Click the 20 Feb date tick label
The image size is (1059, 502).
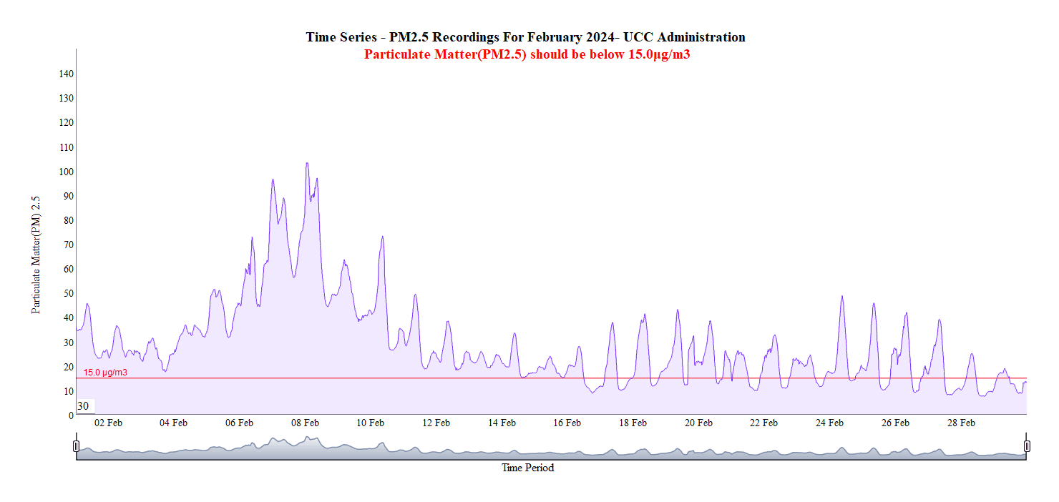(x=698, y=423)
